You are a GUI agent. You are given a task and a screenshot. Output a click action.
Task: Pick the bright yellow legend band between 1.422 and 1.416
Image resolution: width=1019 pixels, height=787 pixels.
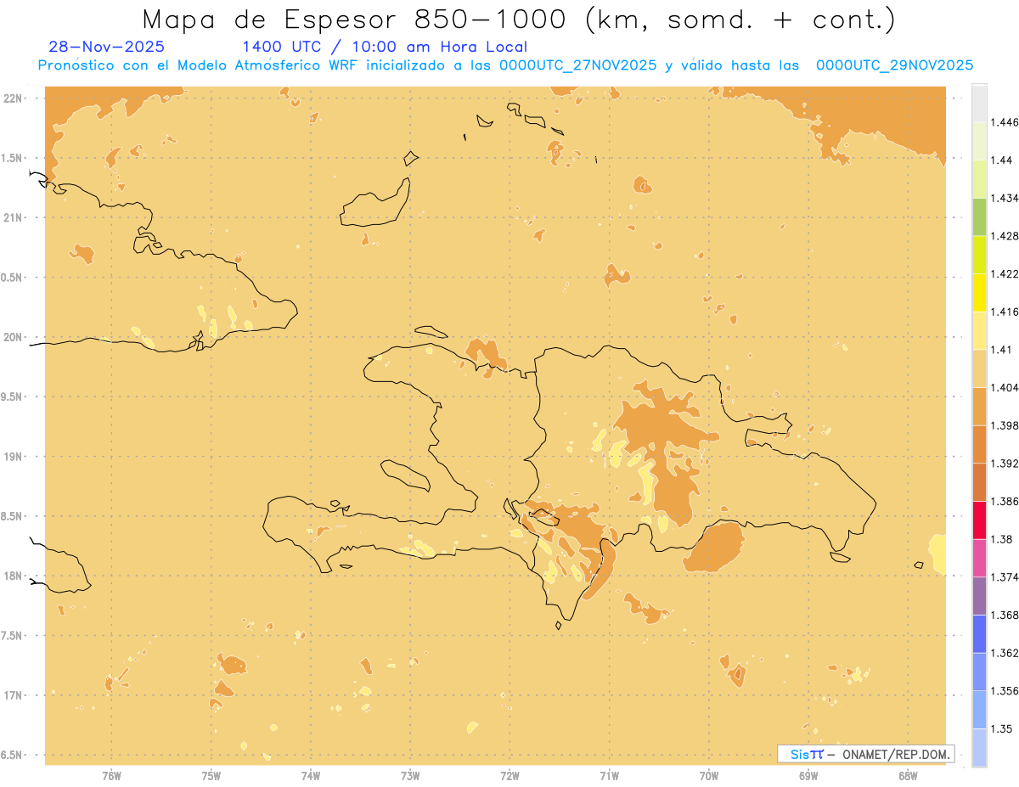979,293
